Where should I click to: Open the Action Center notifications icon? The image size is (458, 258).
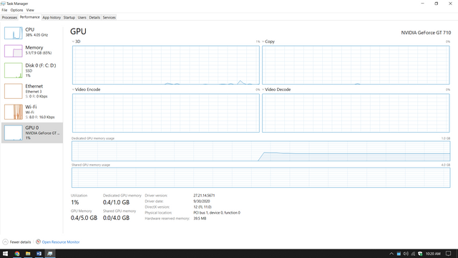click(x=449, y=254)
